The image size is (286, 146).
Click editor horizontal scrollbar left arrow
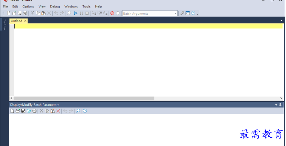click(x=11, y=98)
